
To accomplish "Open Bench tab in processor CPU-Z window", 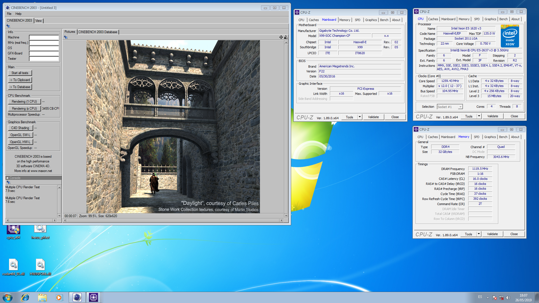I will [503, 19].
